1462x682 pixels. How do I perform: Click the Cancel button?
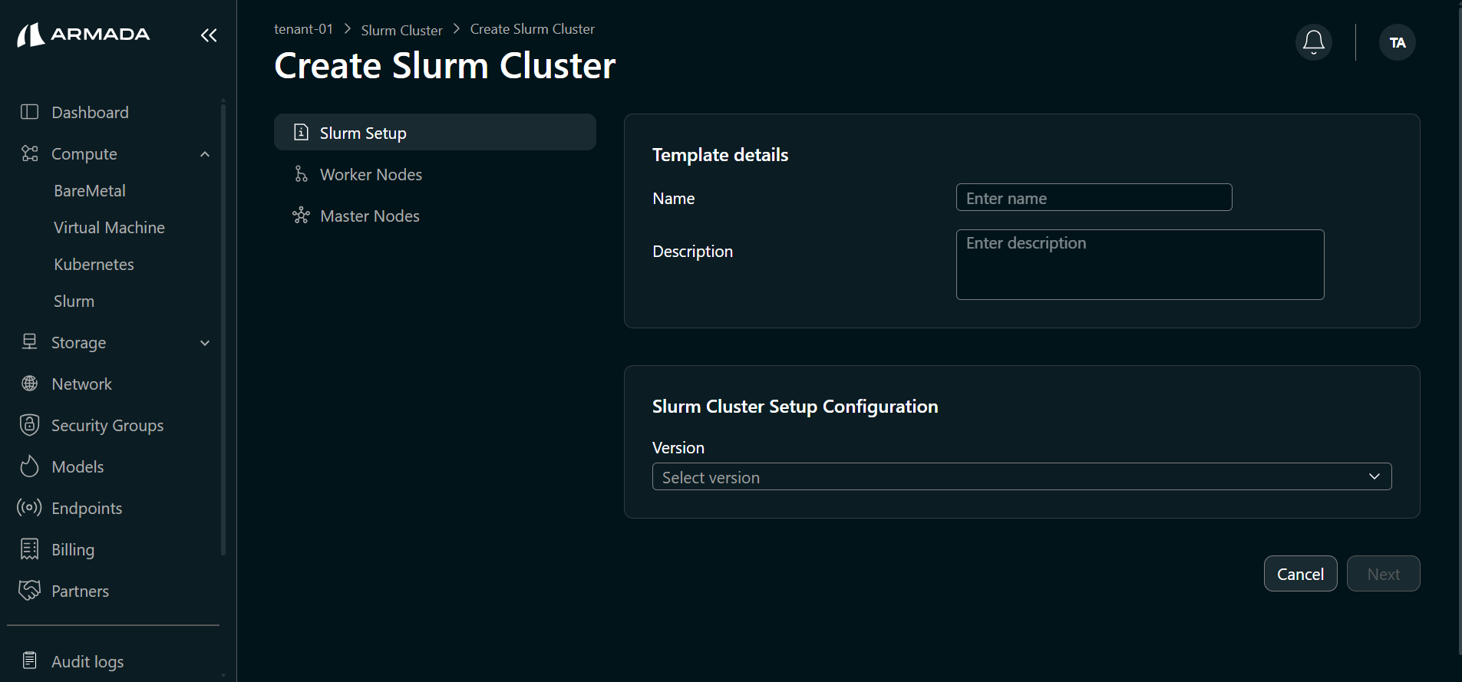click(1300, 574)
